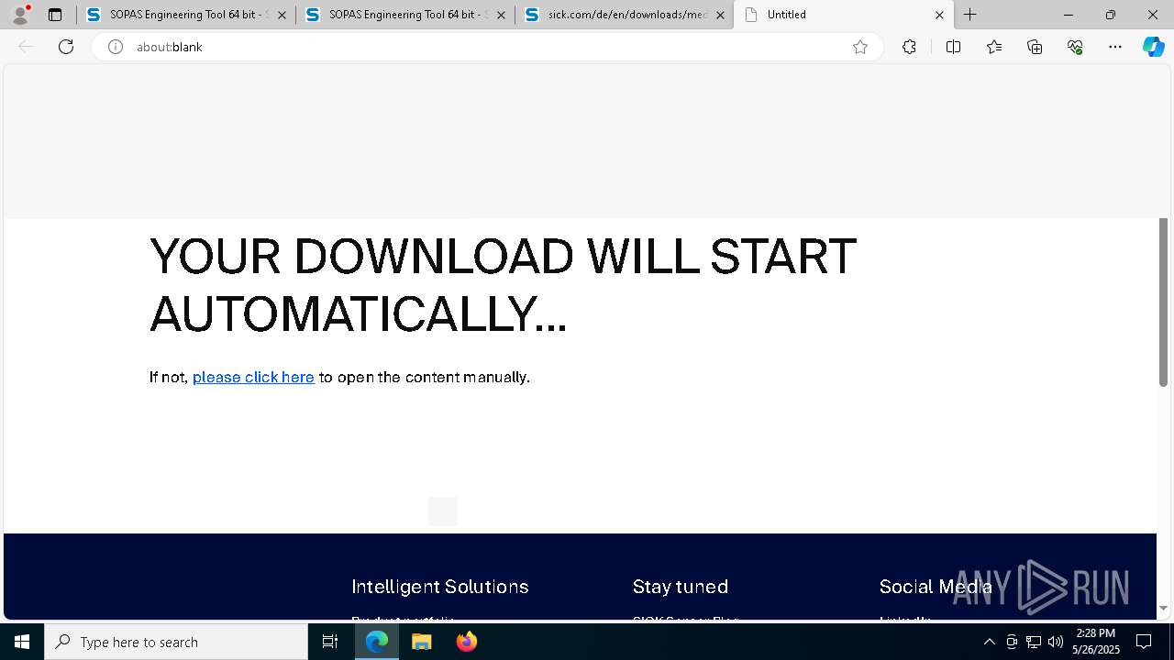Open the Windows Start menu
This screenshot has height=660, width=1174.
tap(22, 642)
